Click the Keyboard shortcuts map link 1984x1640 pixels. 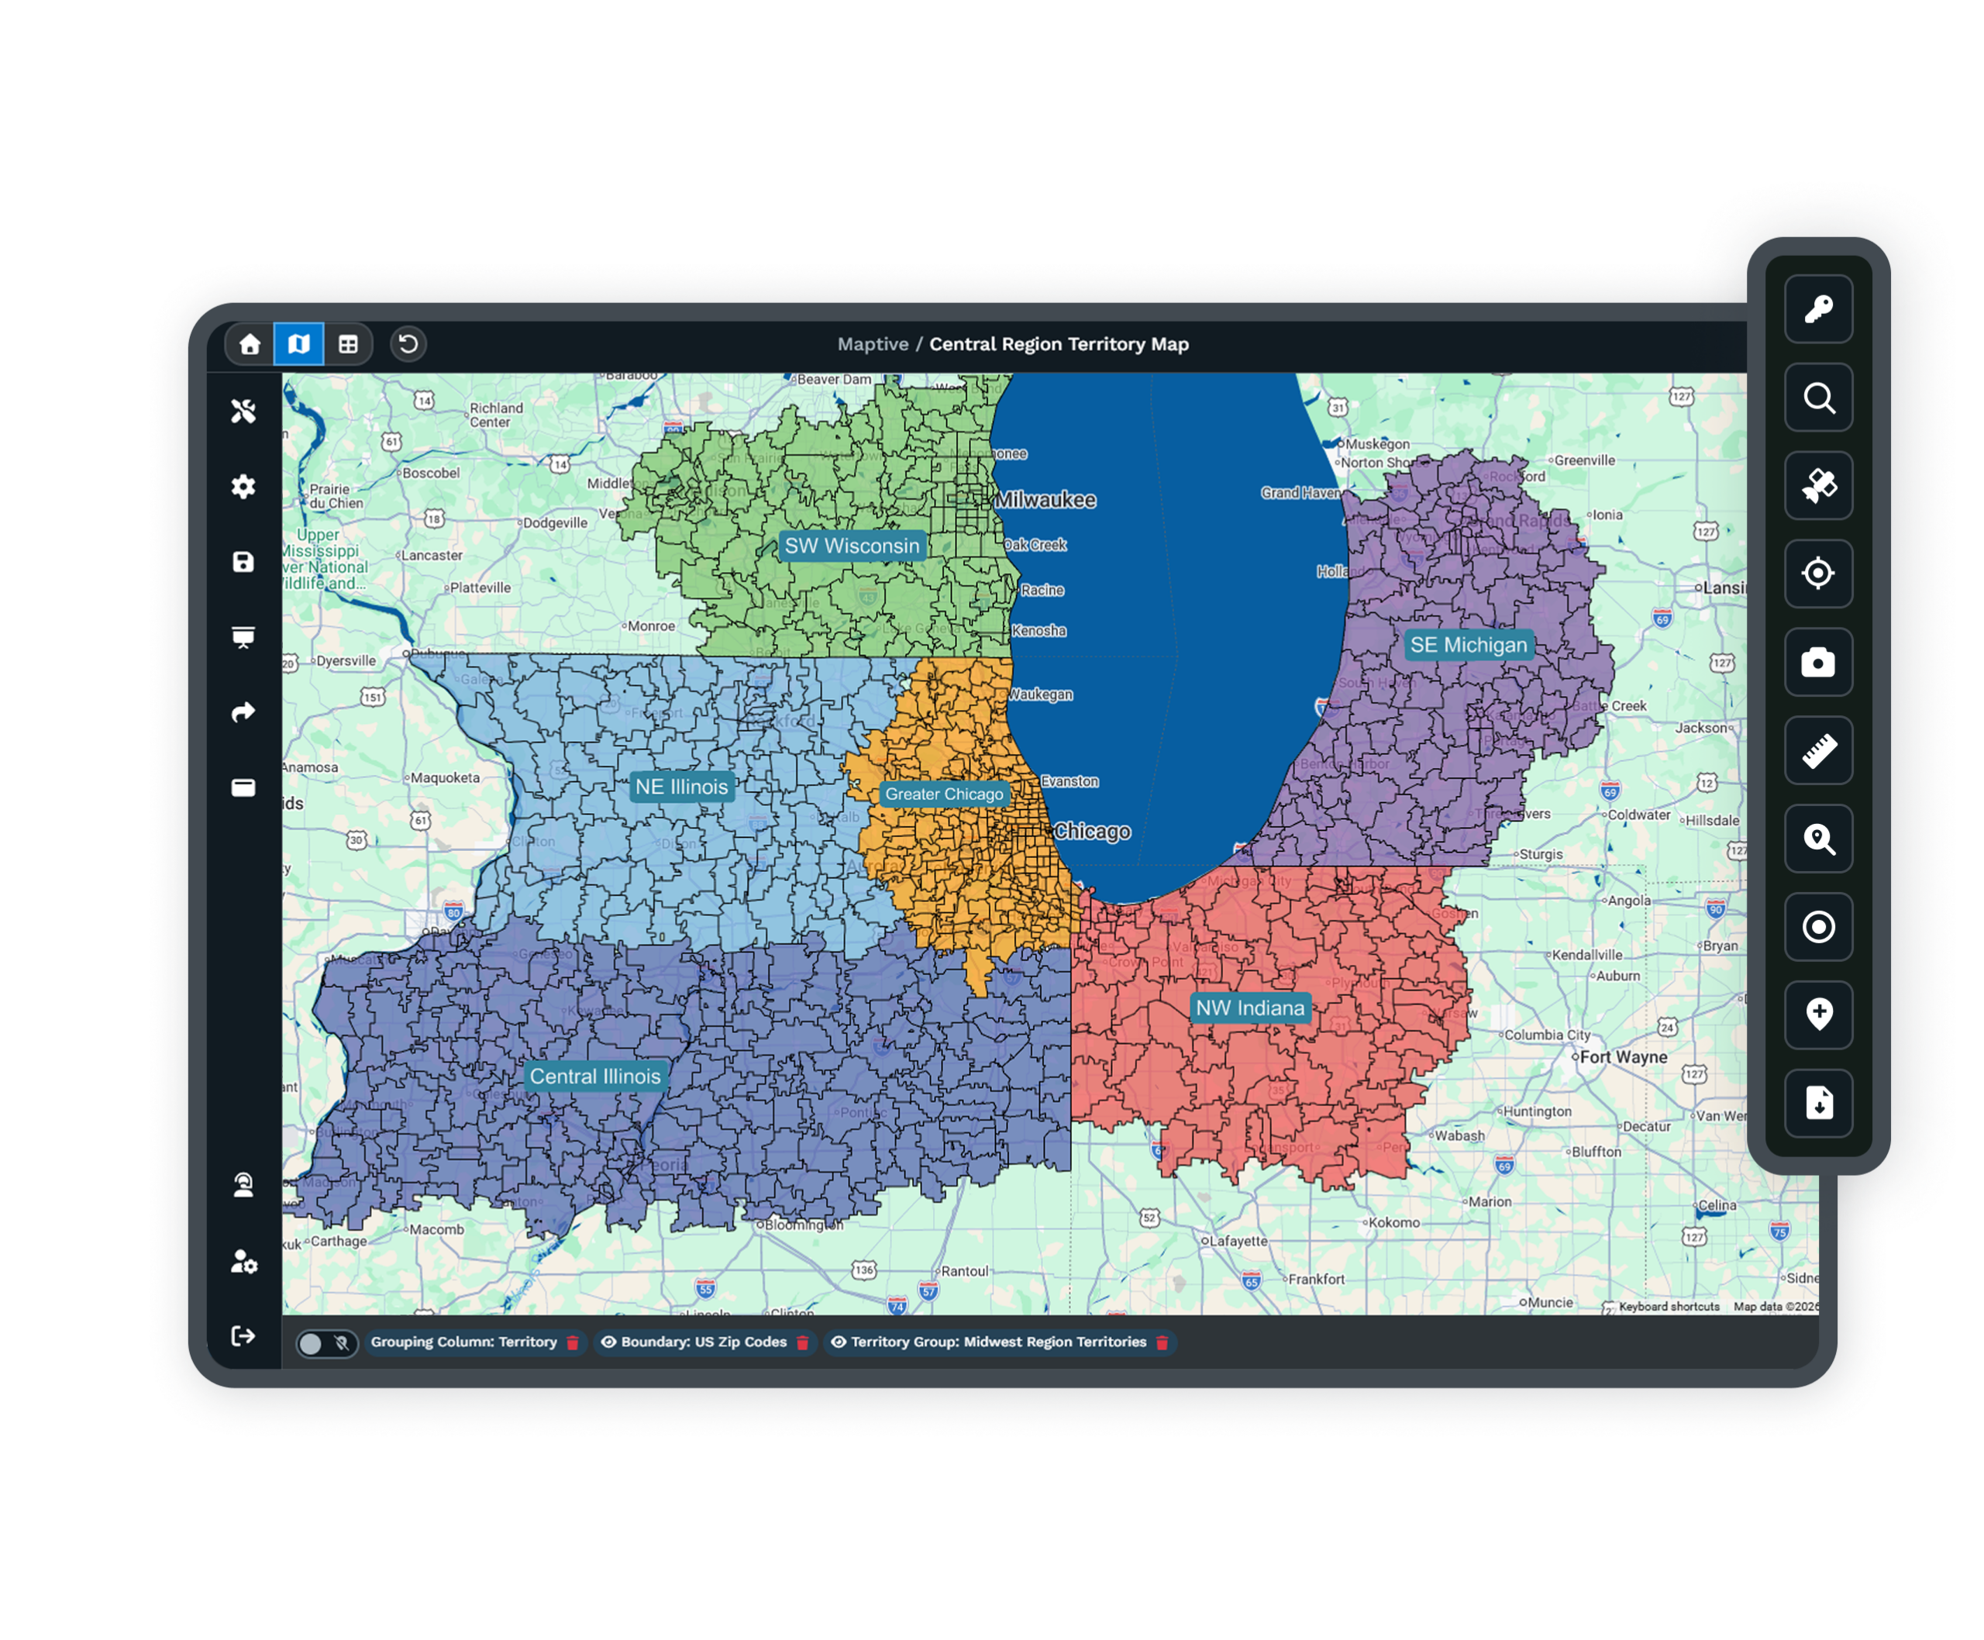click(x=1669, y=1307)
